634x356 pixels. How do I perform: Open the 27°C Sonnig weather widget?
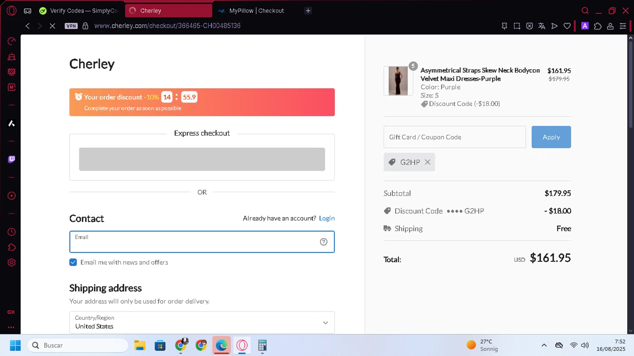[482, 345]
